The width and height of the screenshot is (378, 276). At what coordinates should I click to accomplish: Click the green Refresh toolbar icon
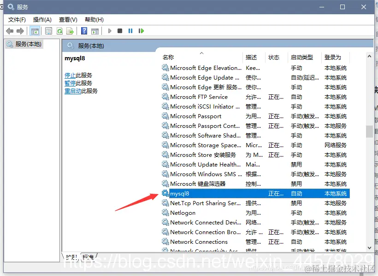[x=59, y=31]
